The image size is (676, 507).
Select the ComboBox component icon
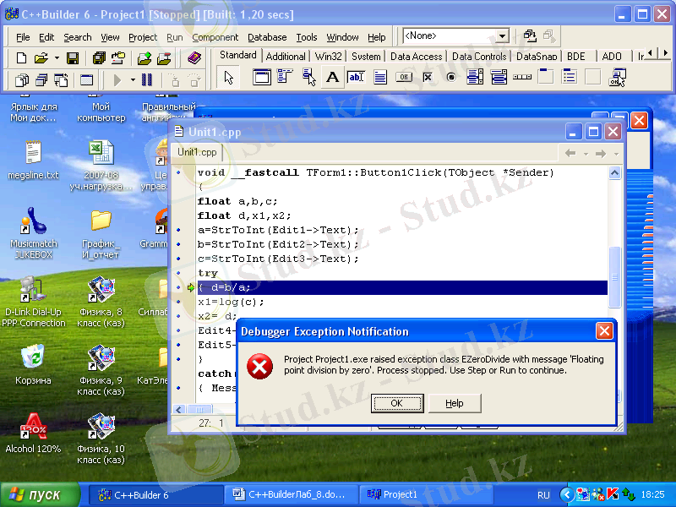click(x=499, y=78)
